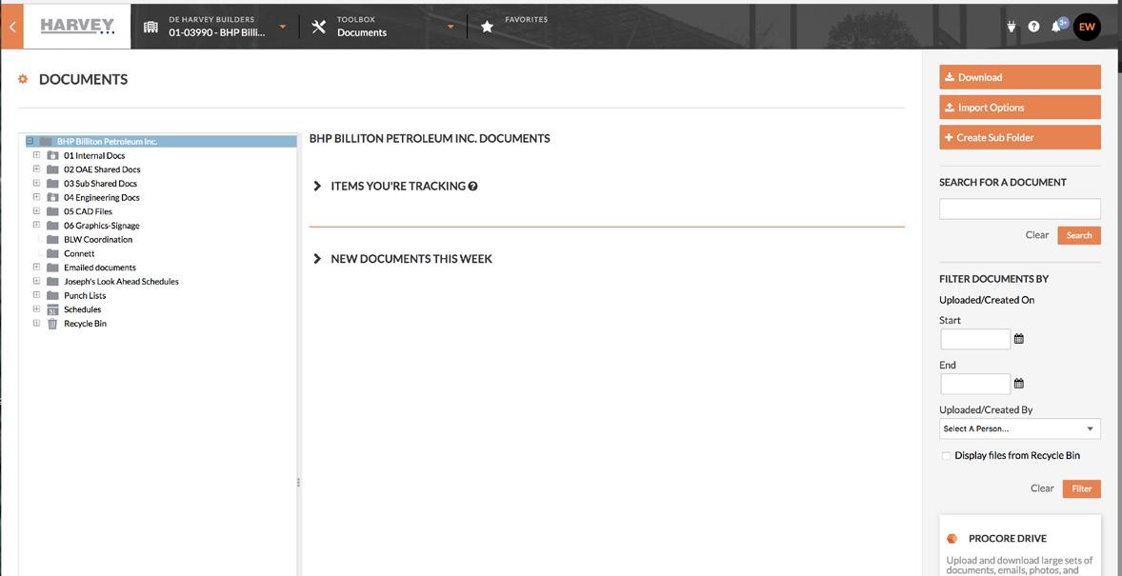This screenshot has height=576, width=1122.
Task: Select 04 Engineering Docs in tree
Action: 102,197
